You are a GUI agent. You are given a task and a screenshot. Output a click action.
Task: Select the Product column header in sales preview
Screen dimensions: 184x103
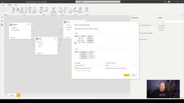(83, 36)
